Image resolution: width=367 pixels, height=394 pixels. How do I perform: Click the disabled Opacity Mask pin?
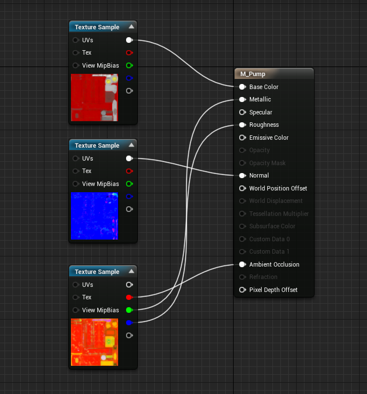(243, 163)
